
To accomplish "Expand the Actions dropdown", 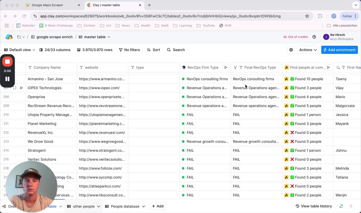I will [307, 50].
